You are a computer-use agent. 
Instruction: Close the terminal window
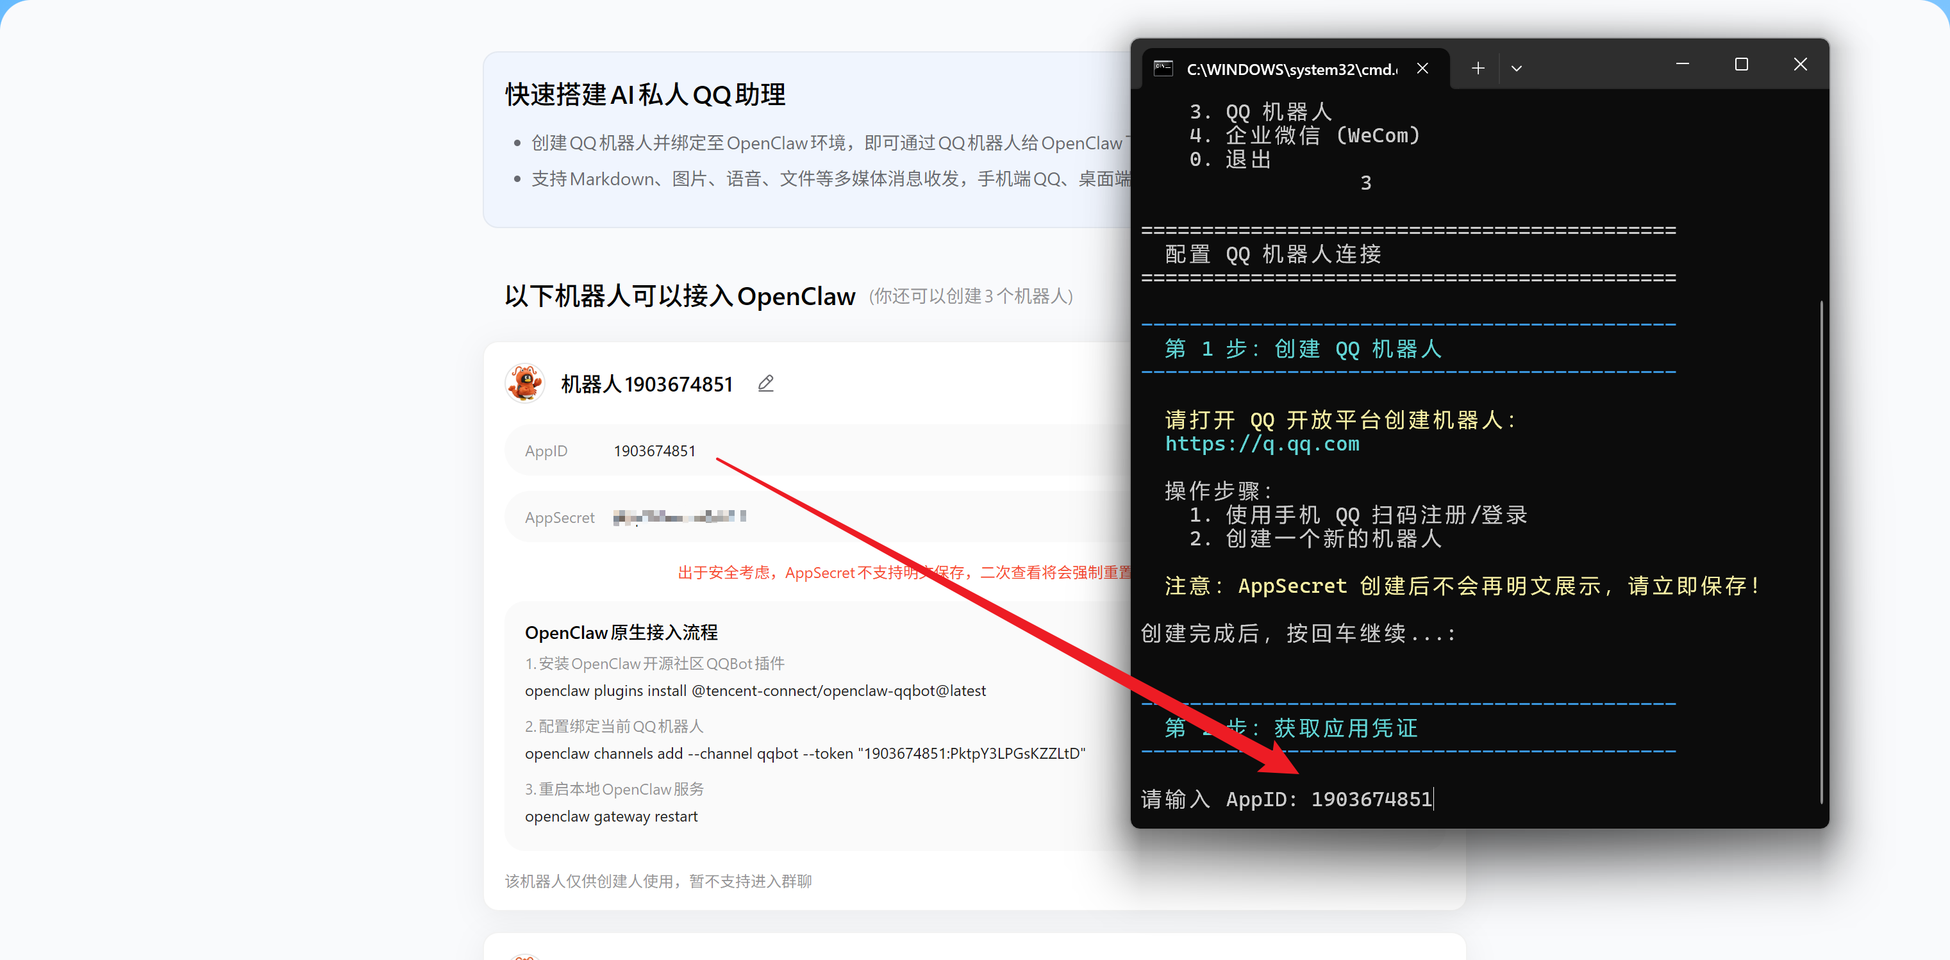point(1800,64)
